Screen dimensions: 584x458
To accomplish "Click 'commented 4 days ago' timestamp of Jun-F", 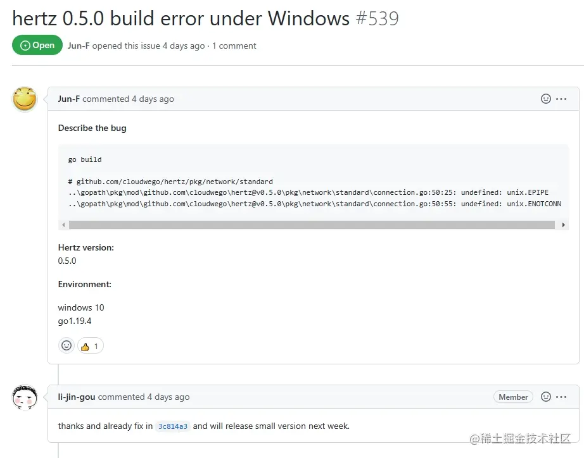I will point(128,99).
